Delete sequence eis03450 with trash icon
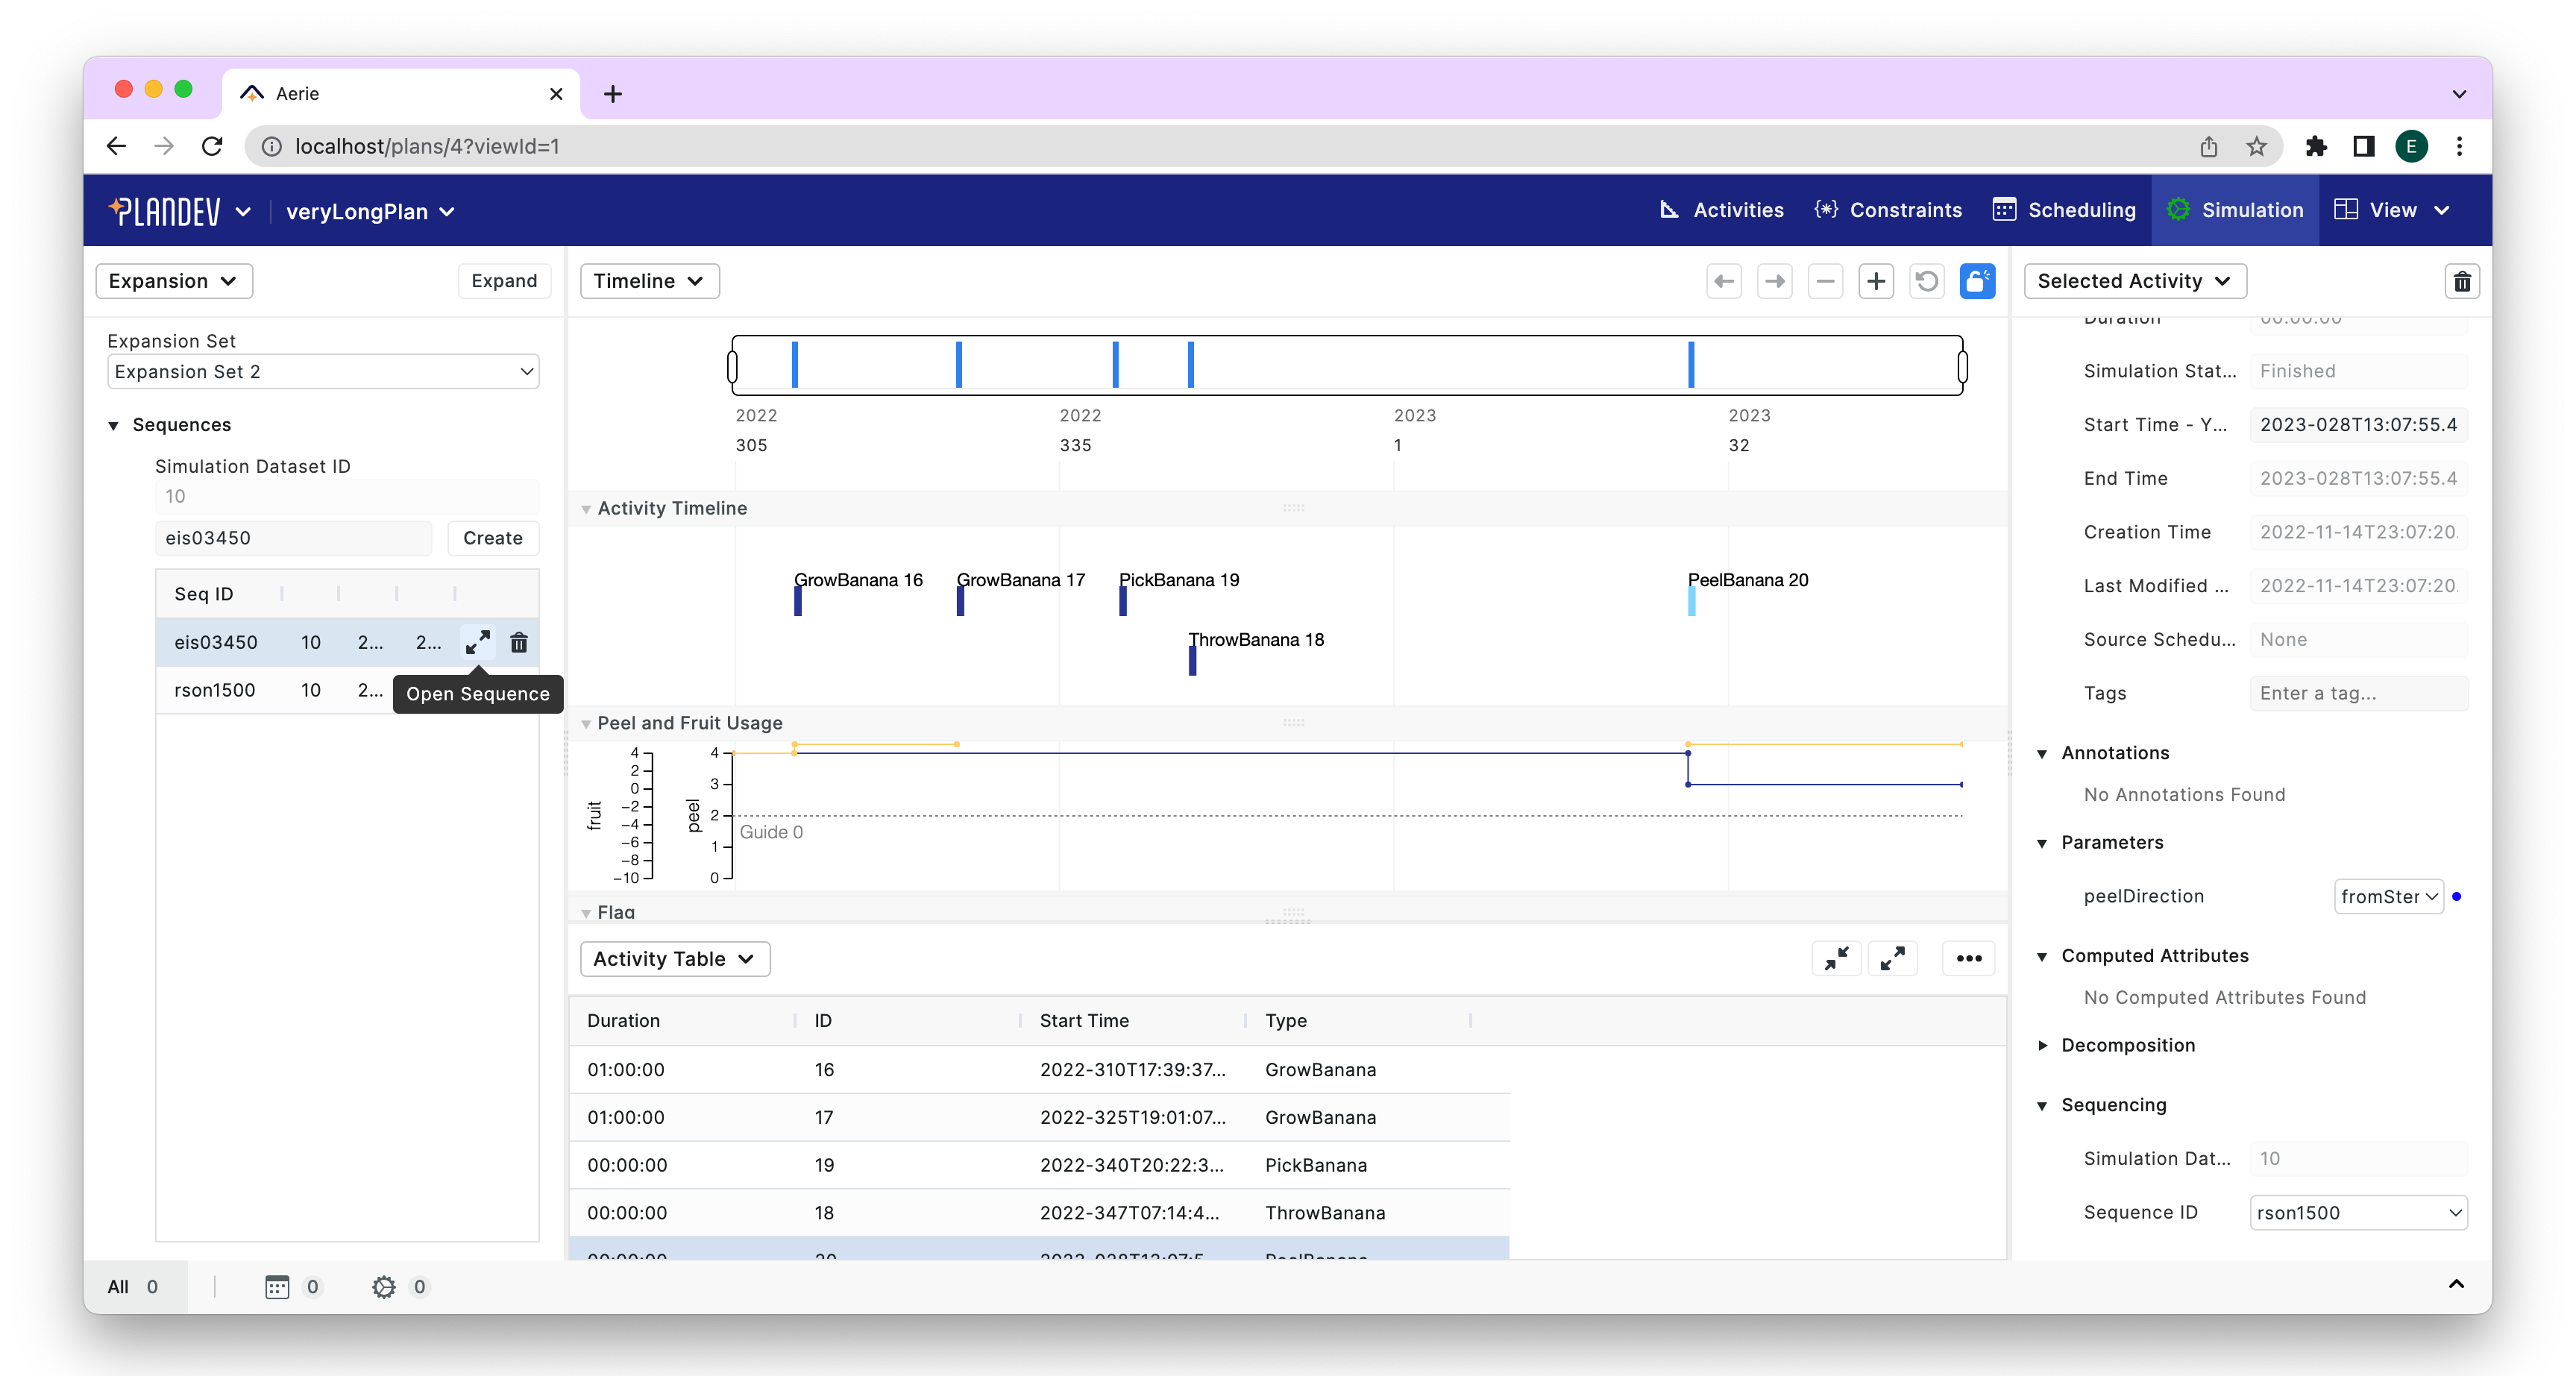Screen dimensions: 2576x1376 tap(519, 643)
